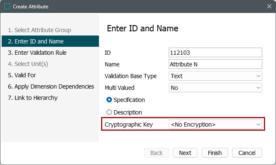Select step 2 Enter ID and Name
276x165 pixels.
(50, 41)
